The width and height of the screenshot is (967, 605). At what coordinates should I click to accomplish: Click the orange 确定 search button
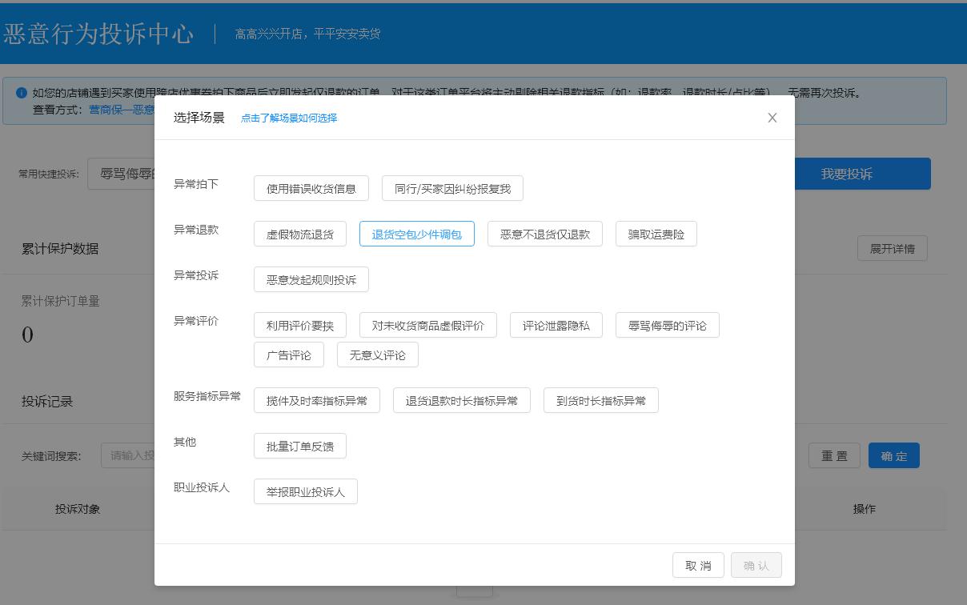[893, 455]
